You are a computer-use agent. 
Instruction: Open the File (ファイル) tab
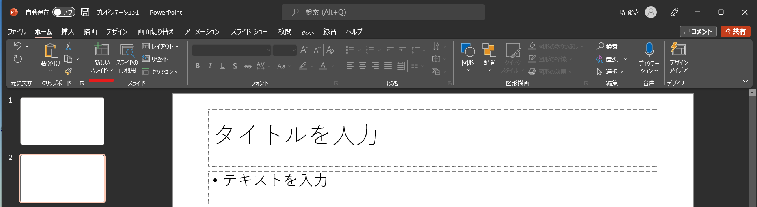[17, 31]
